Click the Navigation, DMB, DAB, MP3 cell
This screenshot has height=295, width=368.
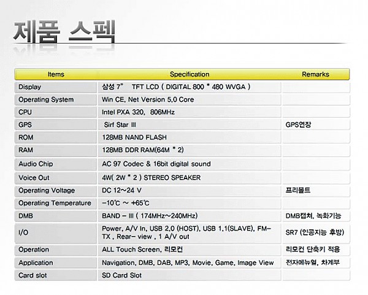(189, 263)
